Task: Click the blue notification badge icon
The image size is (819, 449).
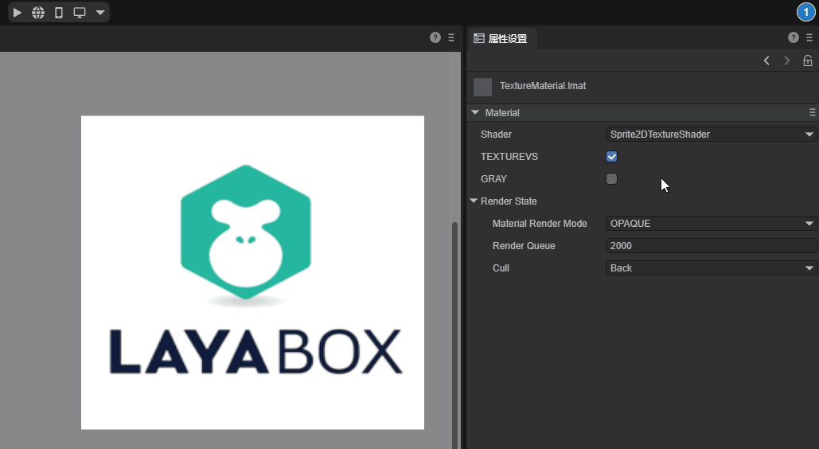Action: pos(805,12)
